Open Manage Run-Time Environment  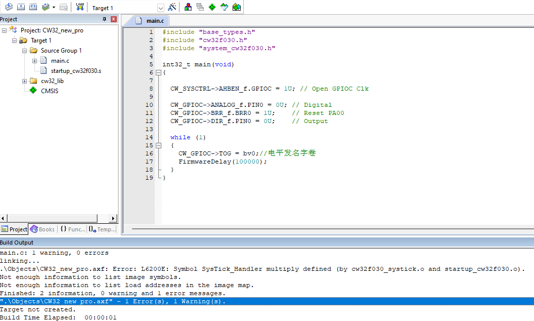tap(212, 7)
